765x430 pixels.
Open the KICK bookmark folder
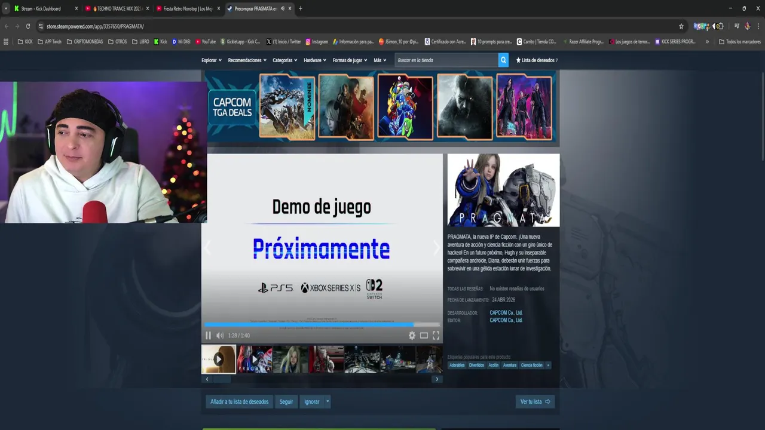pos(25,42)
